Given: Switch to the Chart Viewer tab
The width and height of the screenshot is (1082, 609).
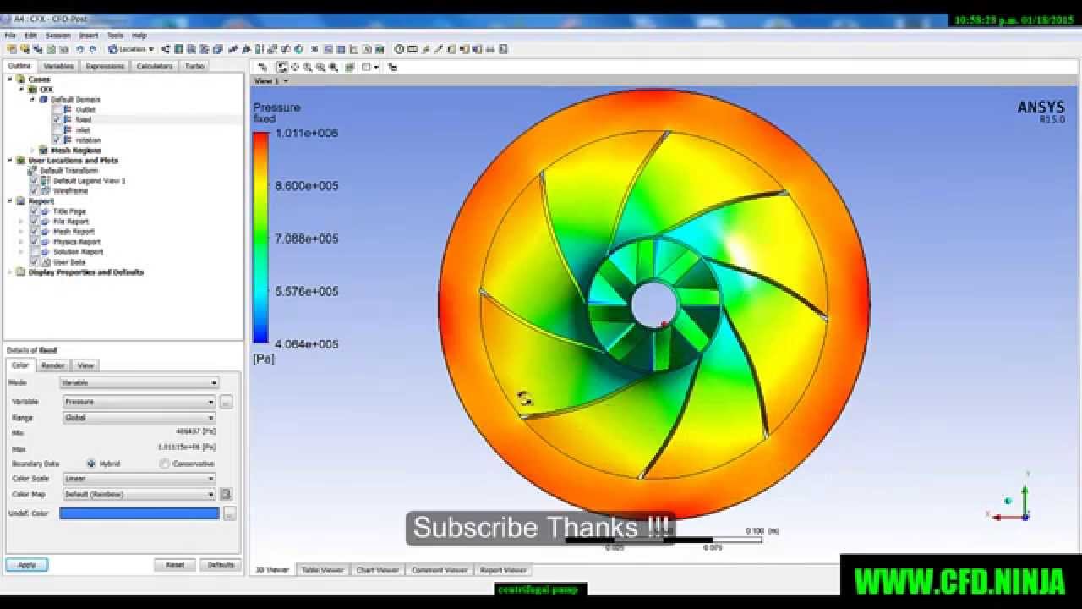Looking at the screenshot, I should click(x=377, y=570).
